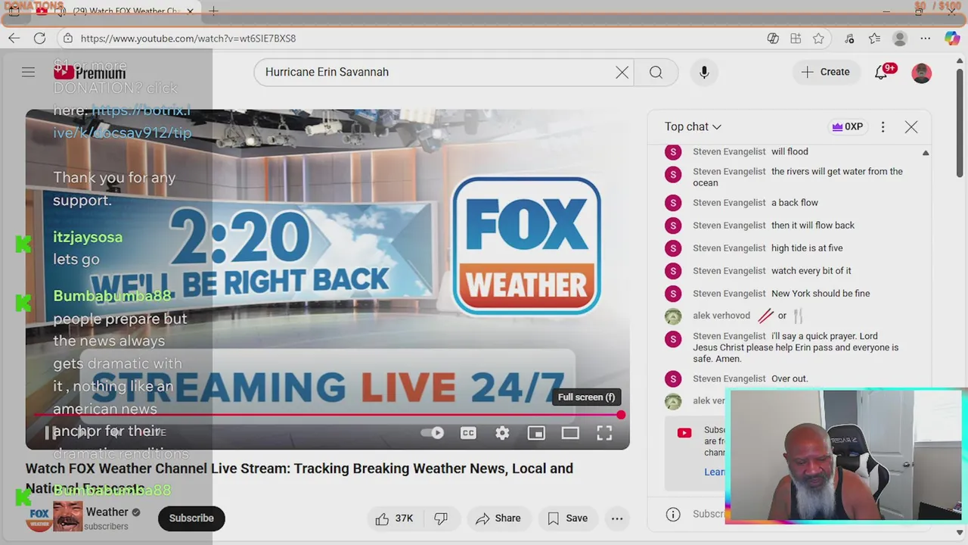Save the video to a playlist

(567, 519)
